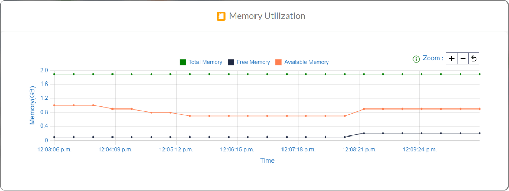Click the zoom in plus button
The width and height of the screenshot is (509, 191).
(451, 59)
